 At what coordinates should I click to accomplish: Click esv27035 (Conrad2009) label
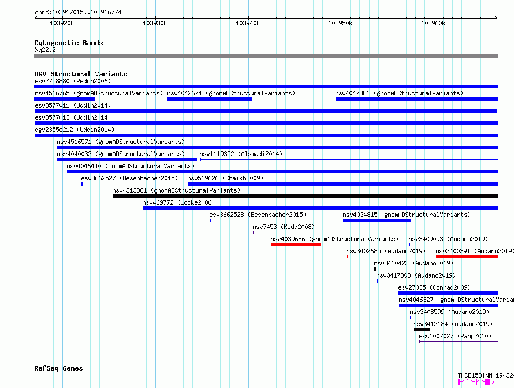(434, 287)
